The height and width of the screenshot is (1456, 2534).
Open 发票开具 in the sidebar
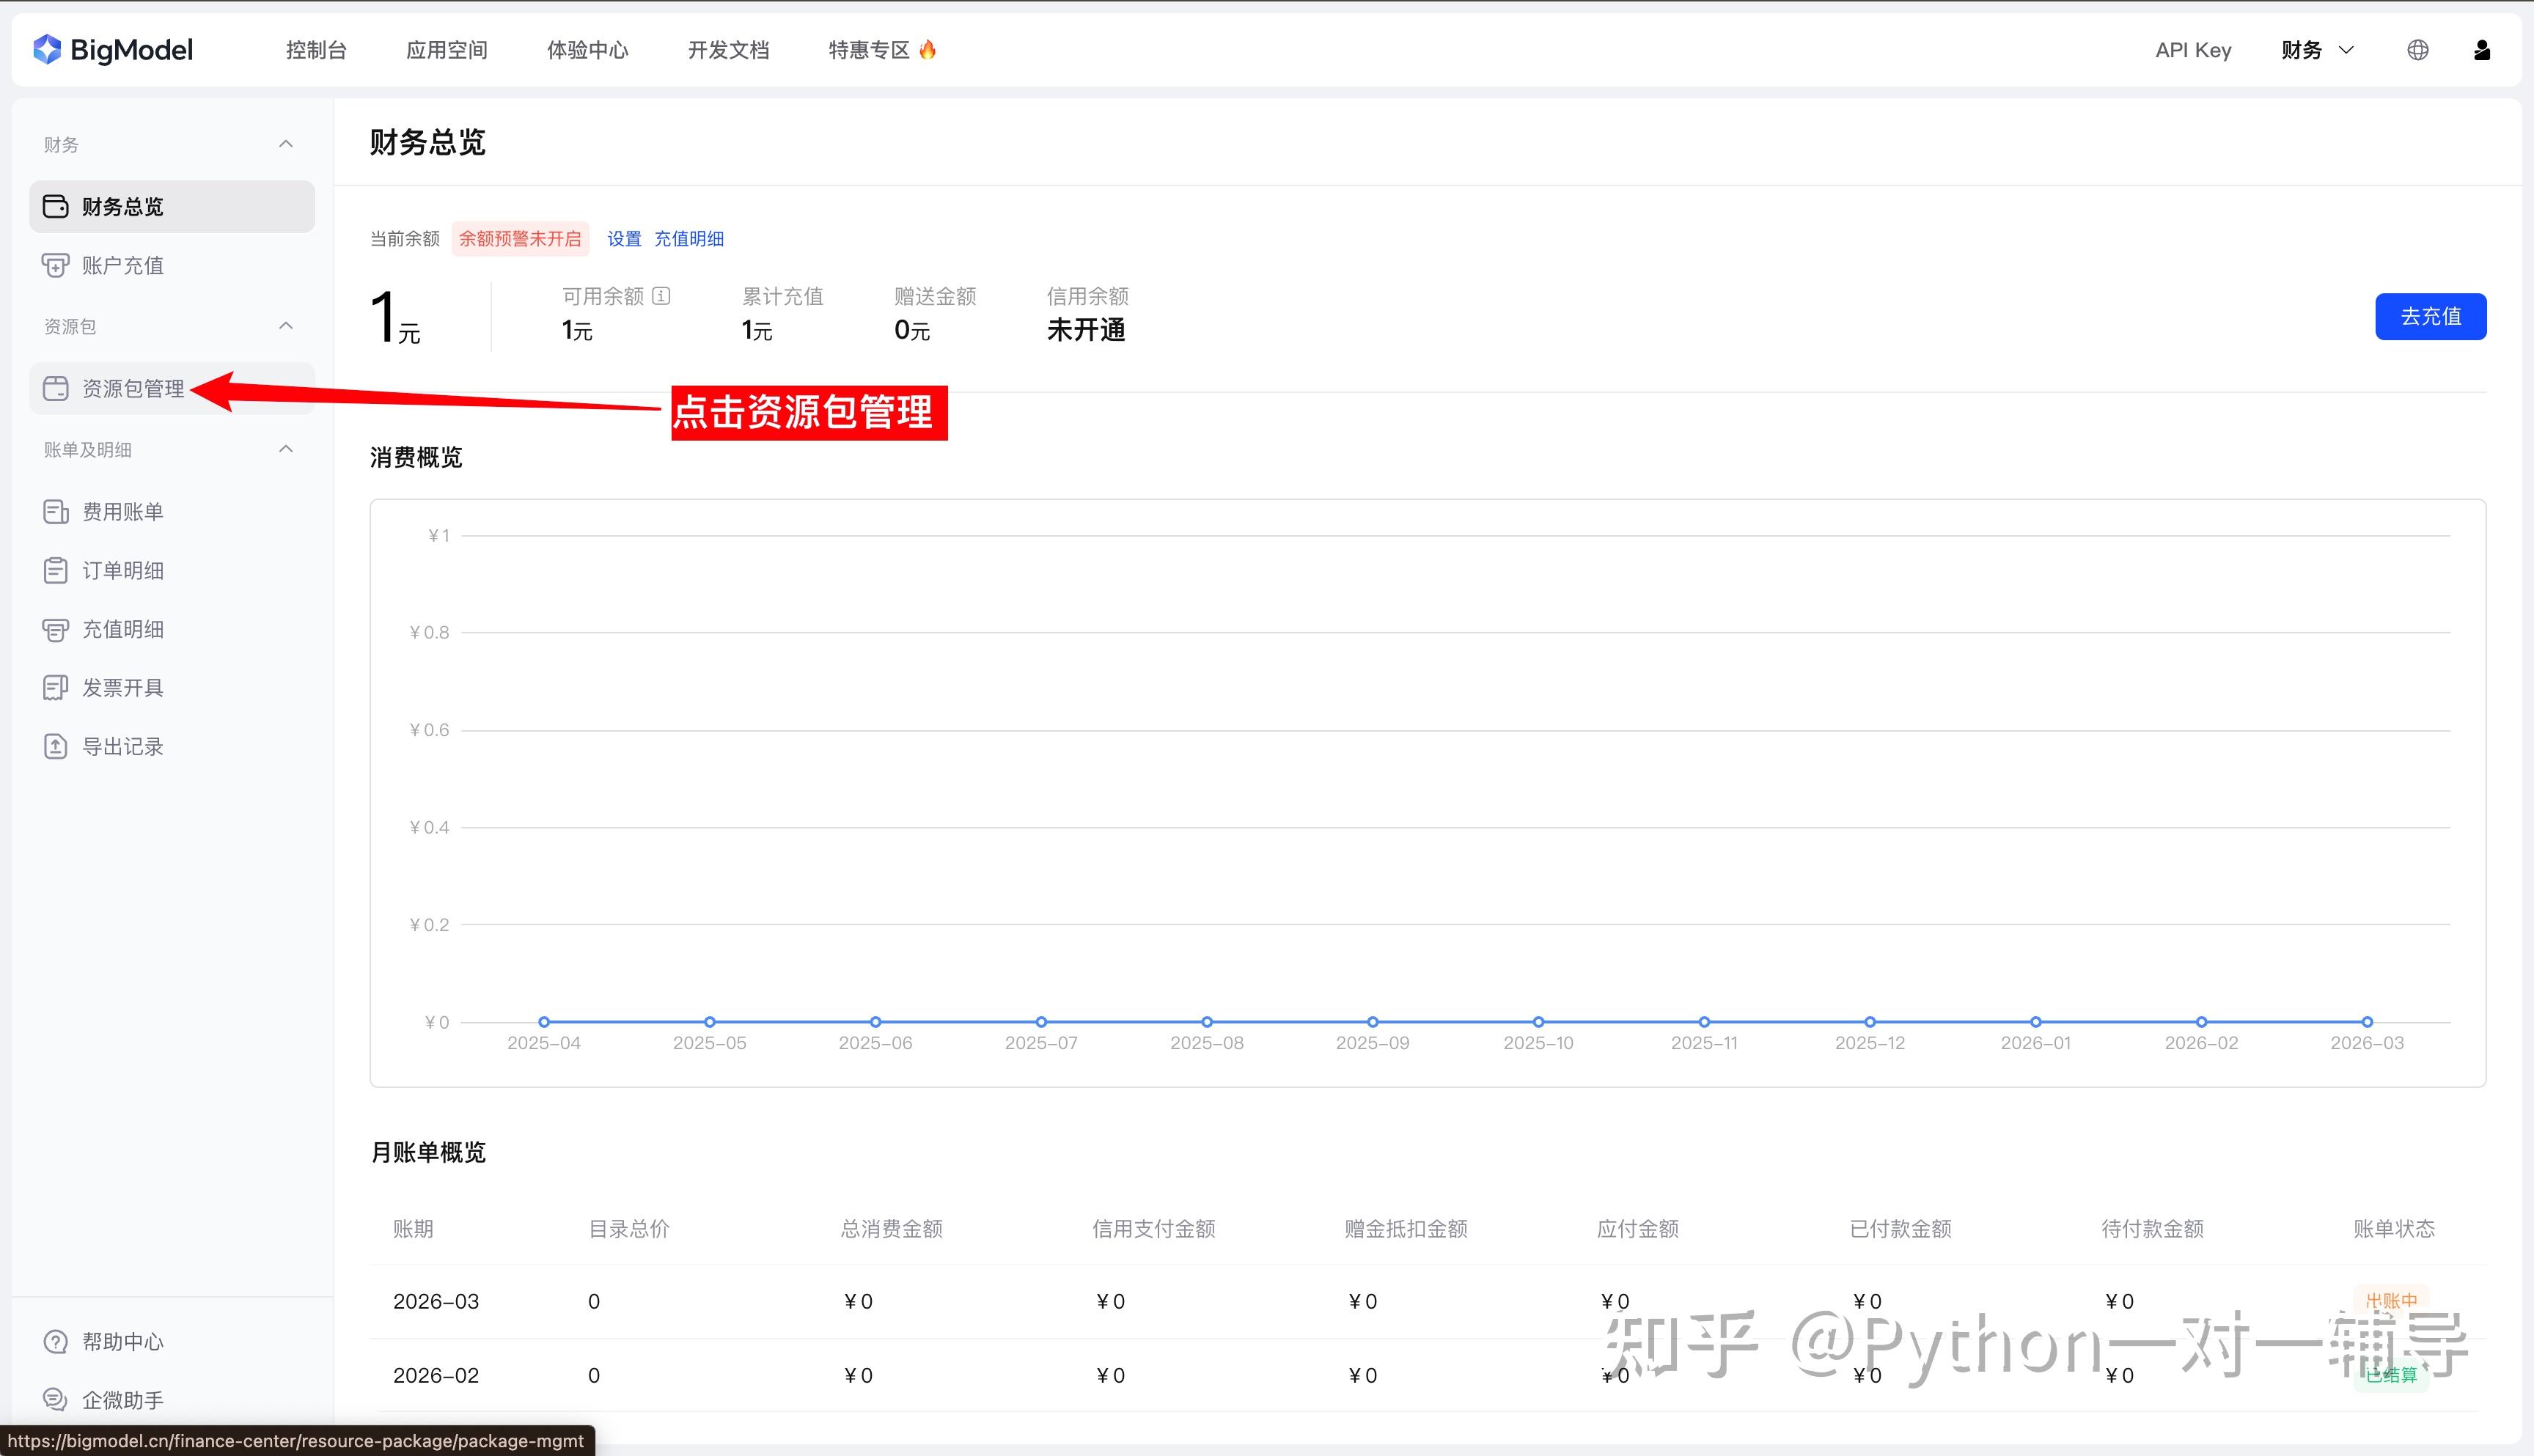(122, 688)
